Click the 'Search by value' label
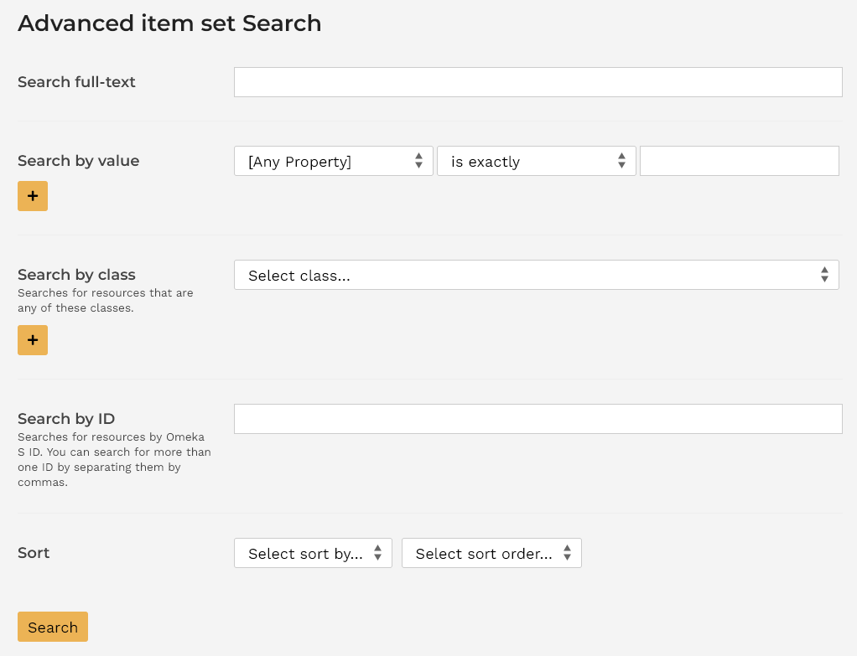Image resolution: width=857 pixels, height=656 pixels. 79,161
